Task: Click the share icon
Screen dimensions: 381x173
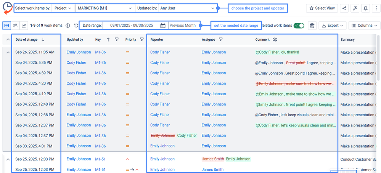Action: pyautogui.click(x=344, y=8)
